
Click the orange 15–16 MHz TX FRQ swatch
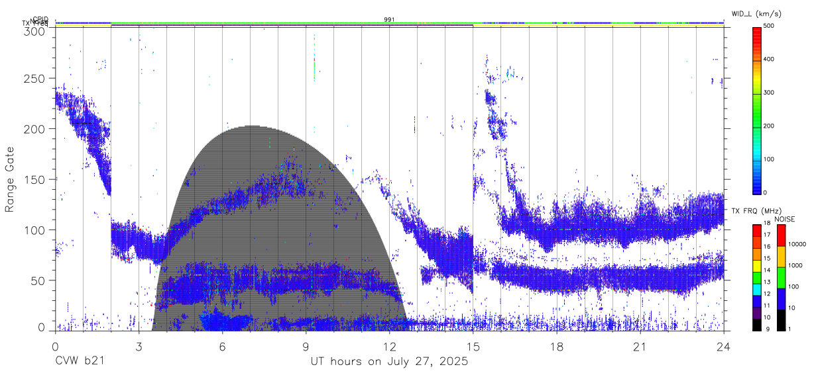pos(756,254)
